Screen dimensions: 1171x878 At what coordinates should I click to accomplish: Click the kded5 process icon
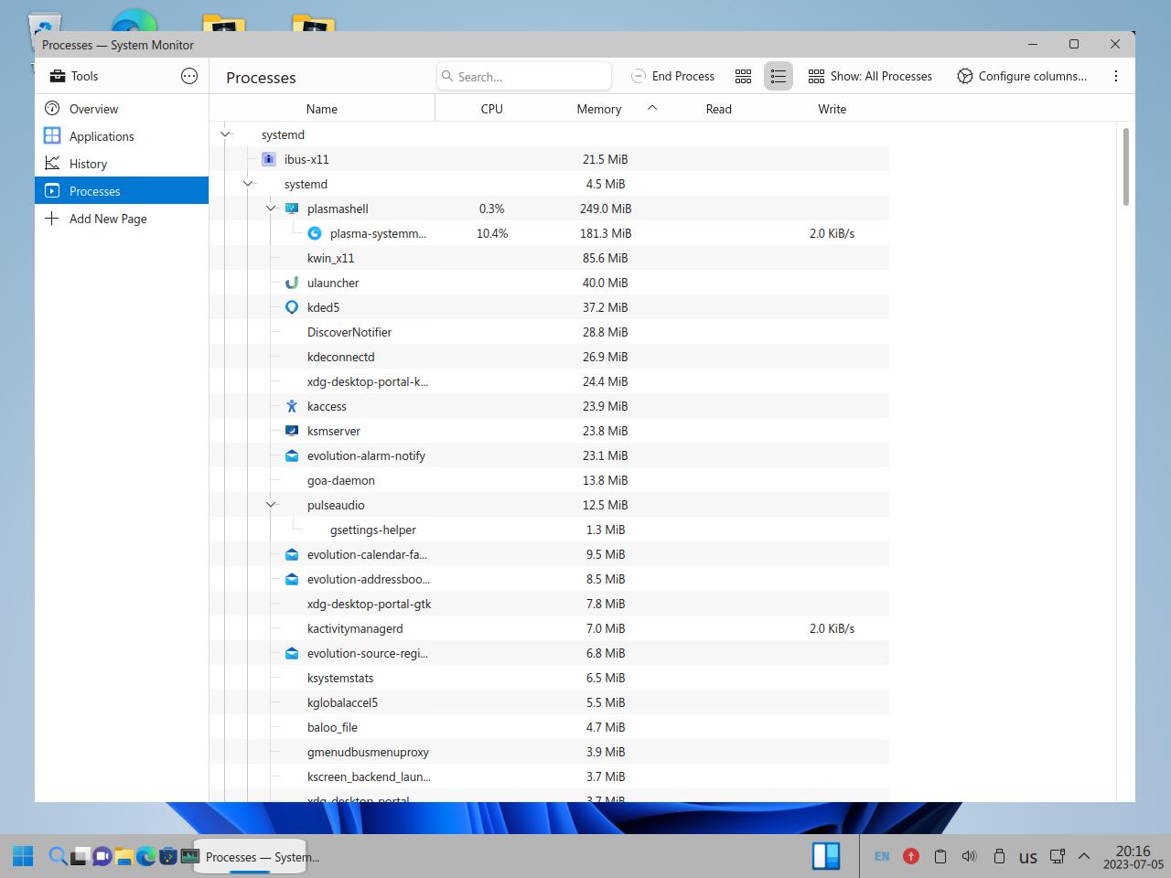pos(292,307)
